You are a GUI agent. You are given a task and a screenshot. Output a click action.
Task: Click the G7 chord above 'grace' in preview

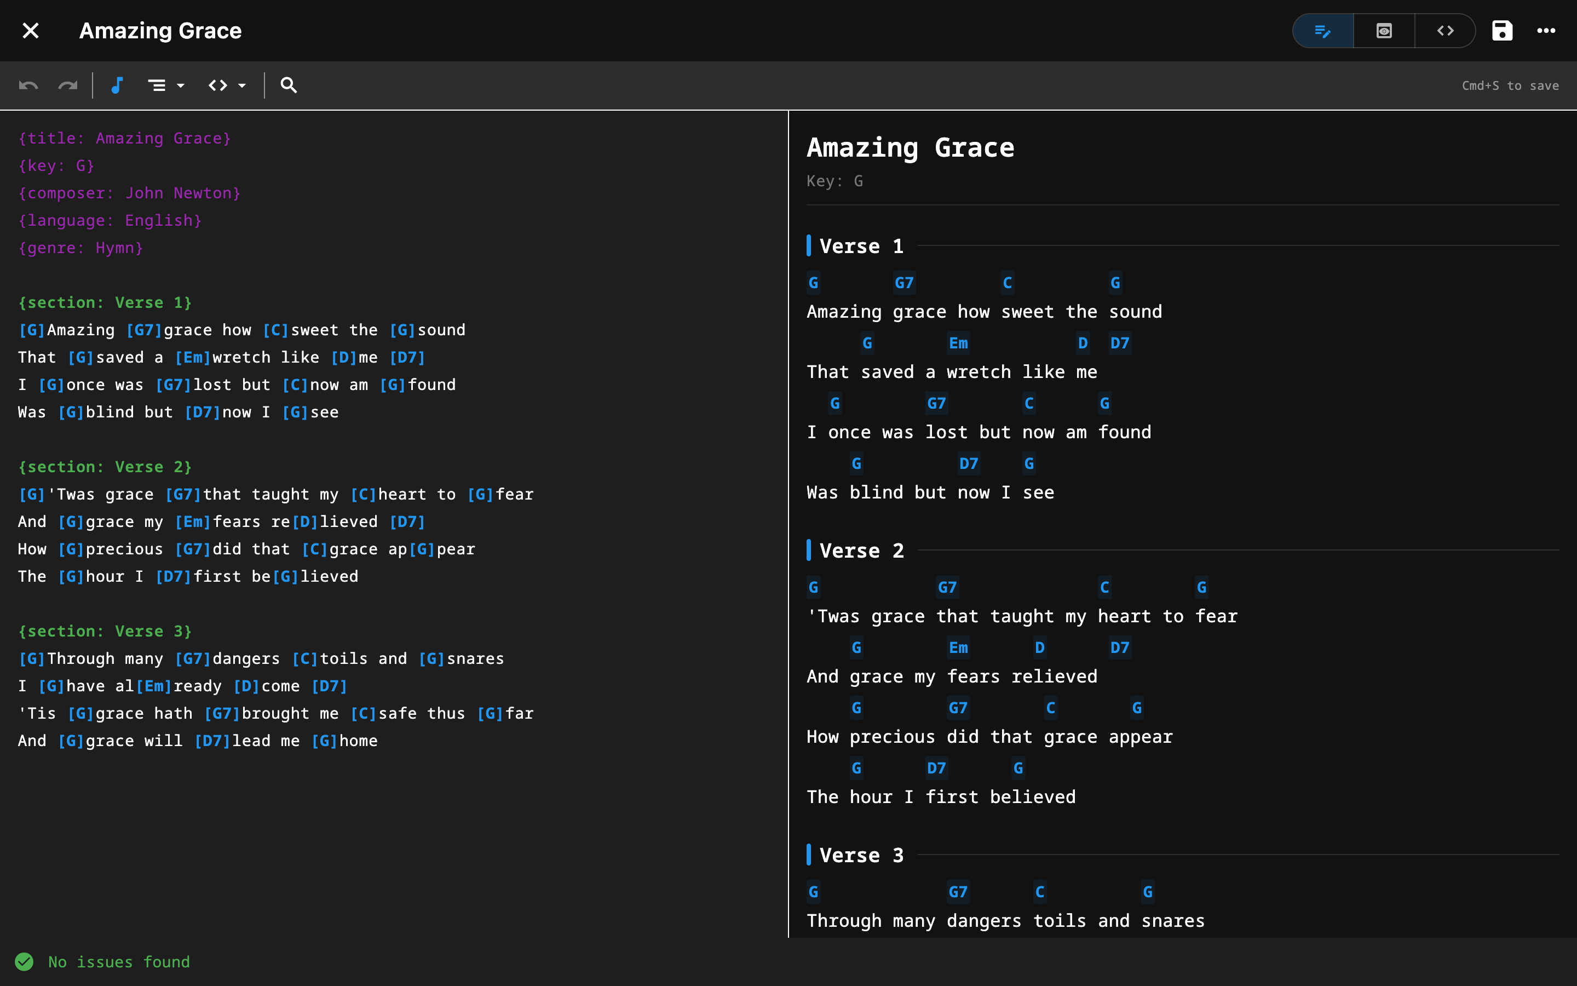(x=904, y=283)
